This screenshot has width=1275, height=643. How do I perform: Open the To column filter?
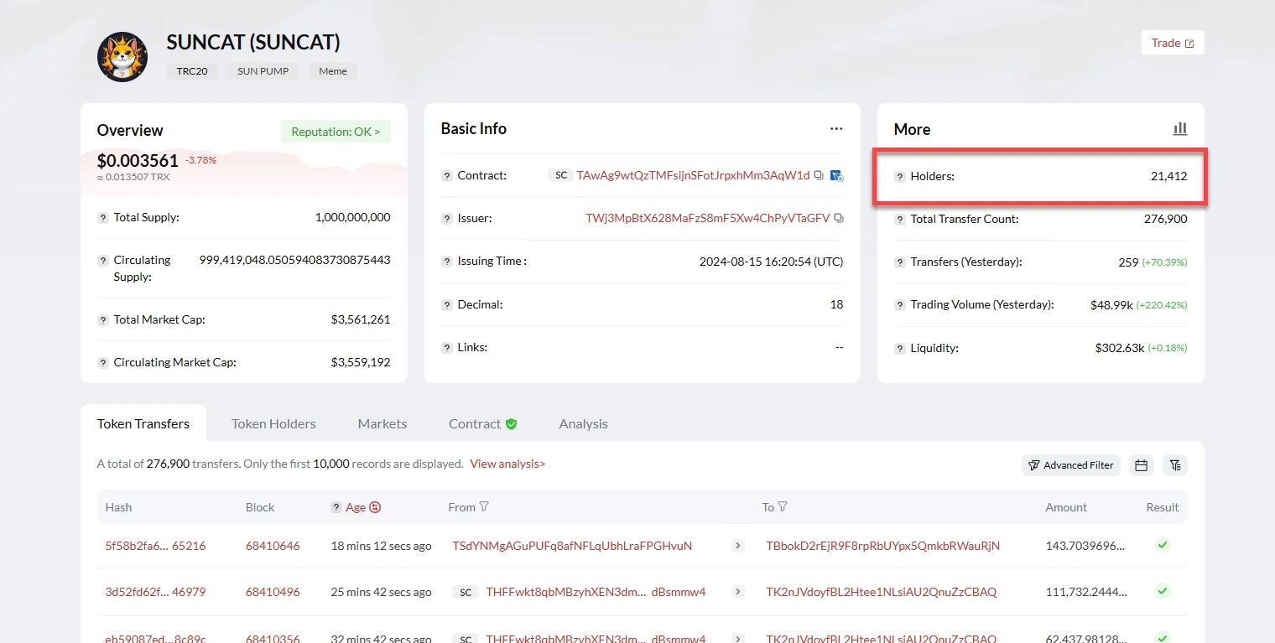(783, 507)
